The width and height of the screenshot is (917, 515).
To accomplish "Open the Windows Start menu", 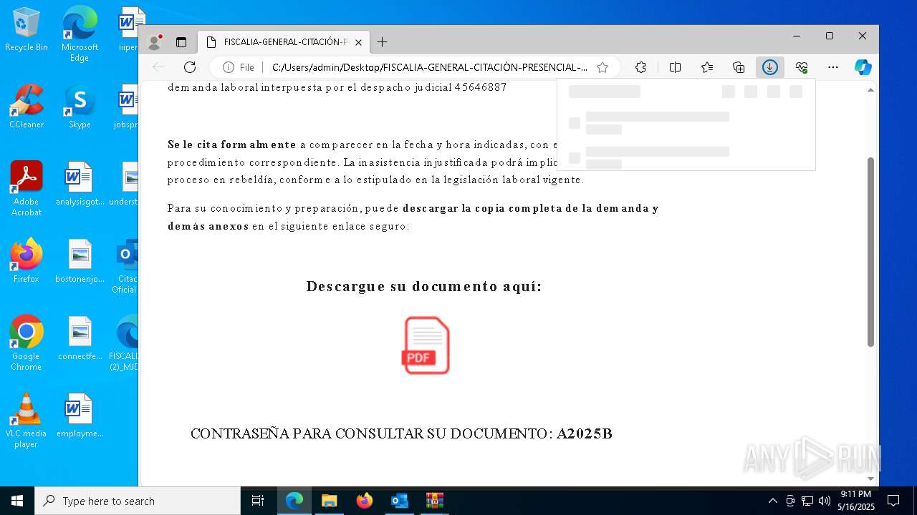I will click(17, 501).
